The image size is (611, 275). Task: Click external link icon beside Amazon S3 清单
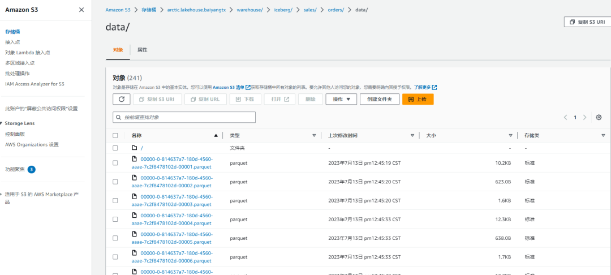pyautogui.click(x=248, y=87)
